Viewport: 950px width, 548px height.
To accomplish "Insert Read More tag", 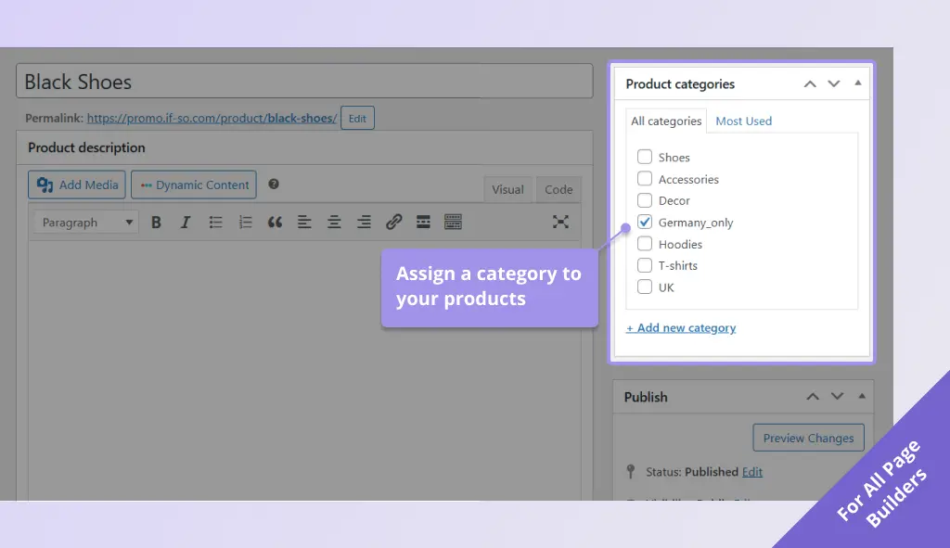I will [423, 223].
